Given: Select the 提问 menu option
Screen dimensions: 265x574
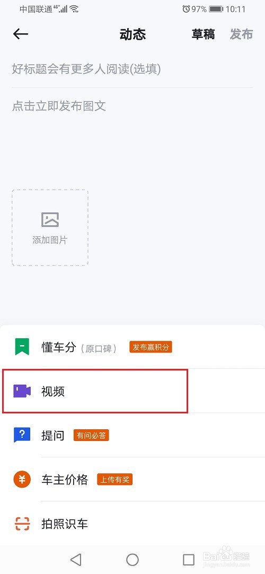Looking at the screenshot, I should pos(132,435).
